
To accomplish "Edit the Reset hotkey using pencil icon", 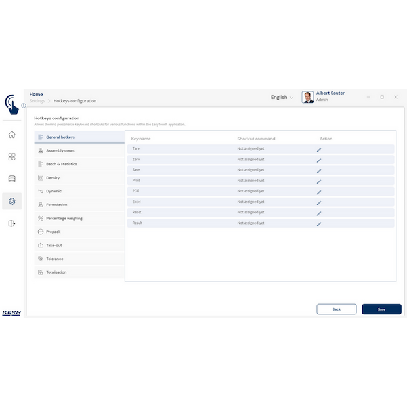I will 319,213.
